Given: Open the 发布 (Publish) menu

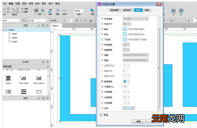Looking at the screenshot, I should pyautogui.click(x=37, y=4).
